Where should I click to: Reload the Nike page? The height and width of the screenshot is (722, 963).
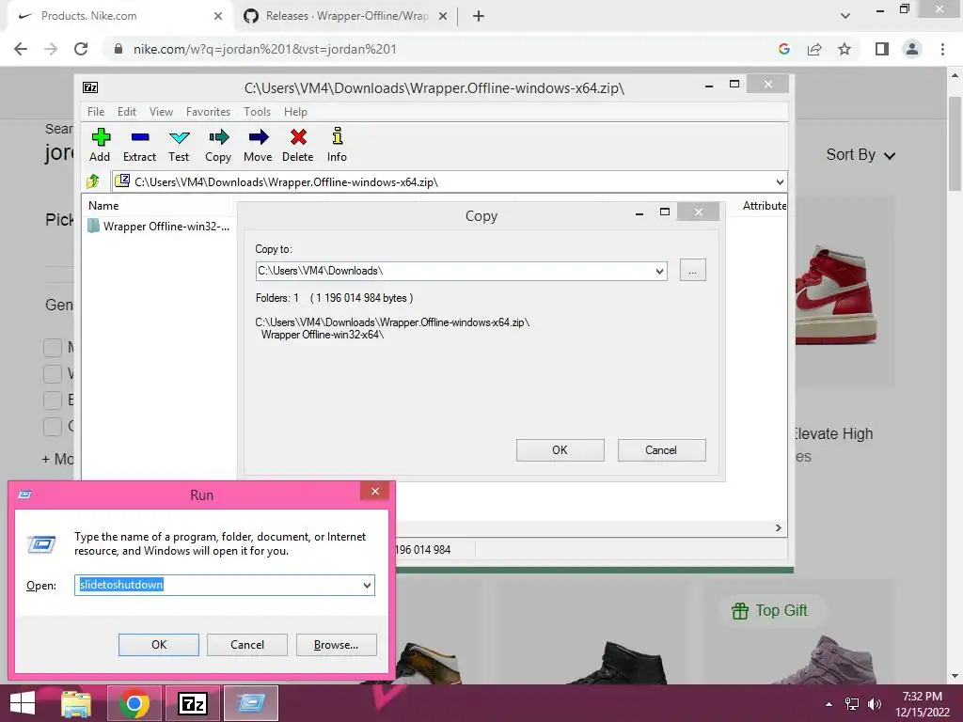click(x=81, y=49)
